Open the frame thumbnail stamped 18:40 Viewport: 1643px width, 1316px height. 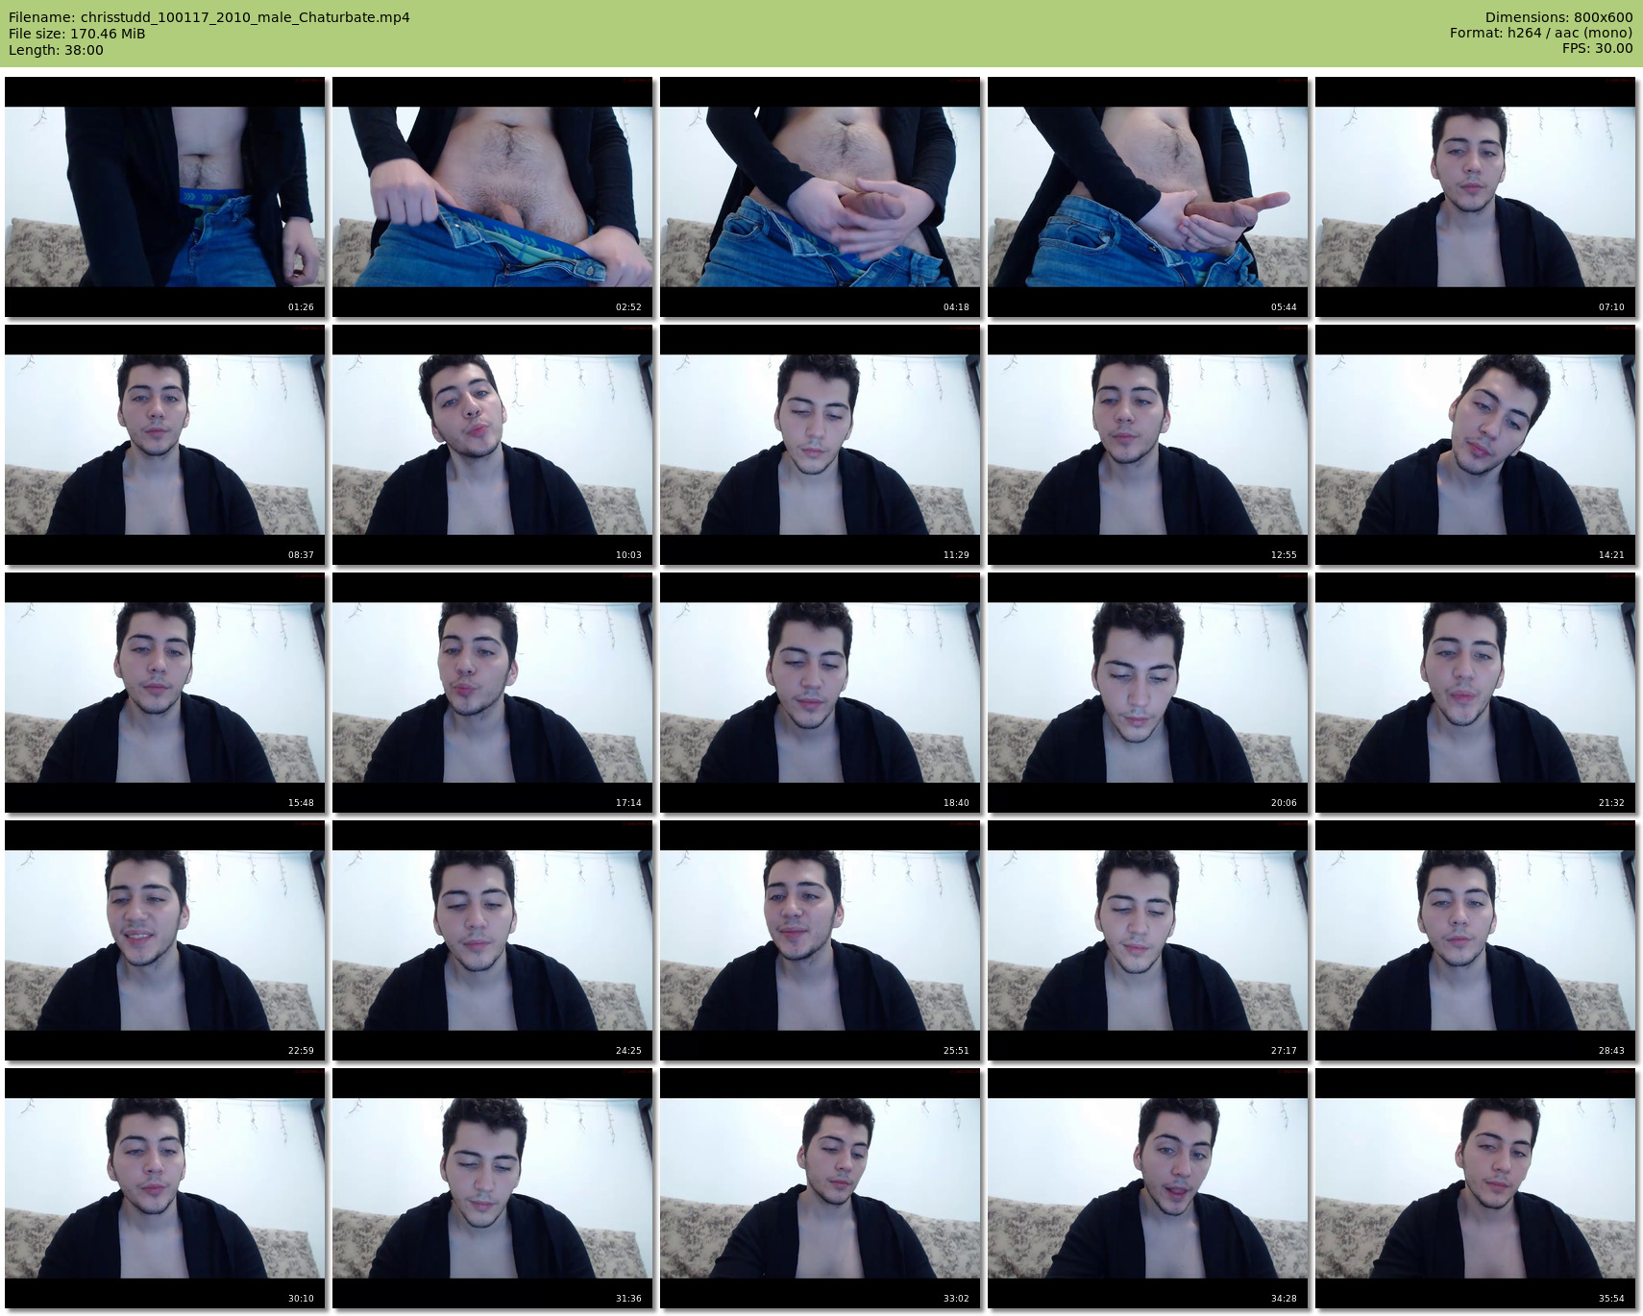coord(821,693)
